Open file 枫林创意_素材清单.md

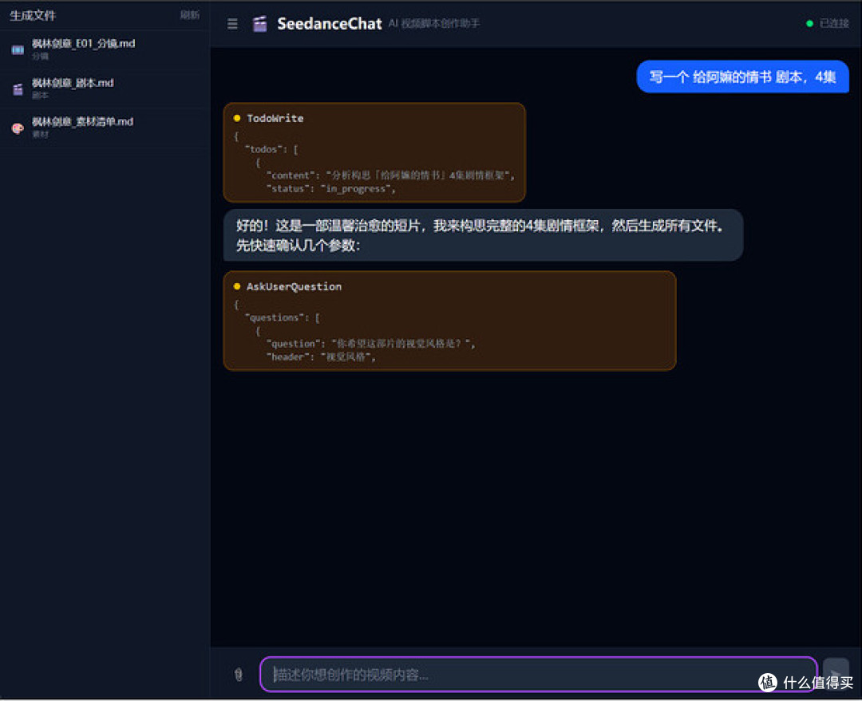[105, 127]
